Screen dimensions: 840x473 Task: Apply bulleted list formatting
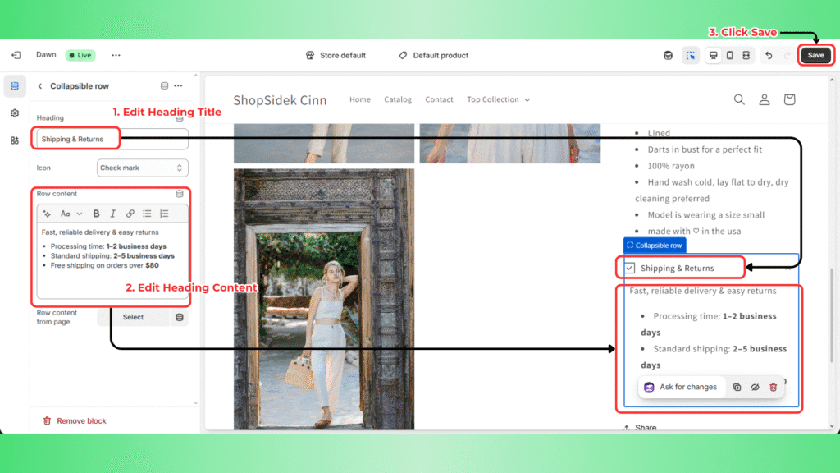click(147, 214)
